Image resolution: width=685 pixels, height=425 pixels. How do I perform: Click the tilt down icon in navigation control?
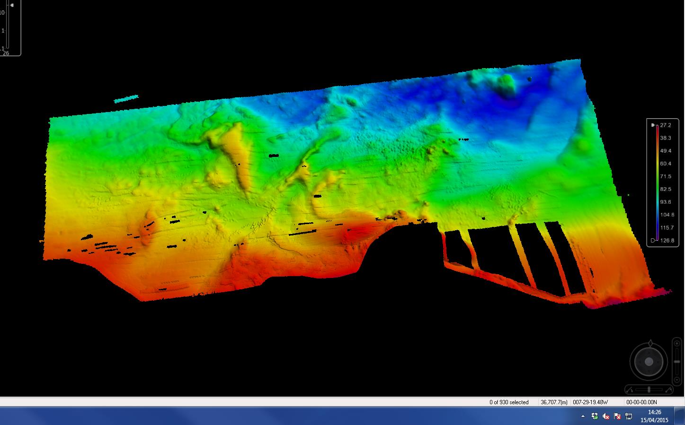[x=630, y=390]
